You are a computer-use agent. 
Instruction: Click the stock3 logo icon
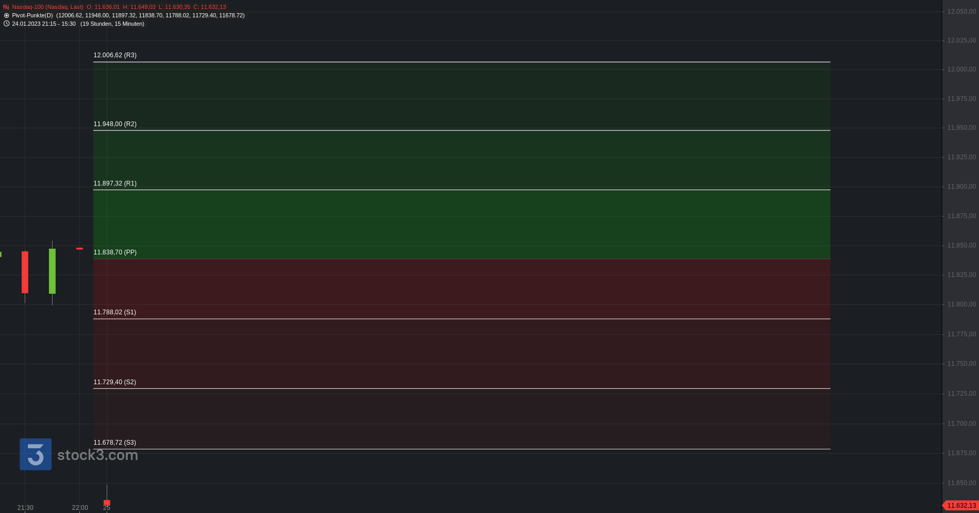(36, 454)
